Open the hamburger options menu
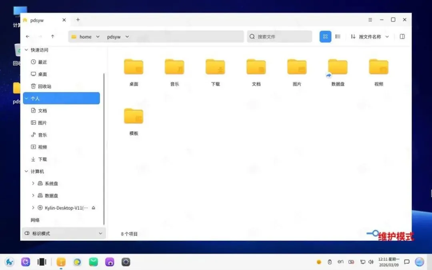This screenshot has height=270, width=432. pyautogui.click(x=370, y=20)
